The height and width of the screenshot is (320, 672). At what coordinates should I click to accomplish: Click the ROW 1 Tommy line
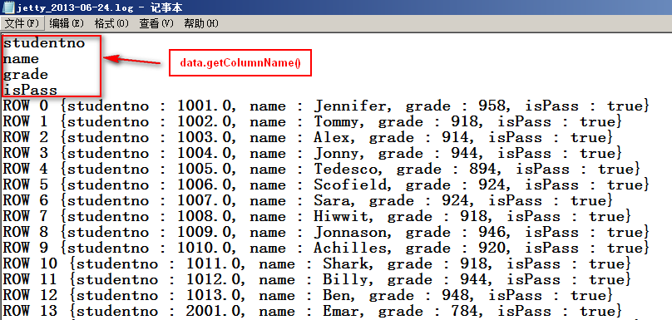click(x=312, y=122)
